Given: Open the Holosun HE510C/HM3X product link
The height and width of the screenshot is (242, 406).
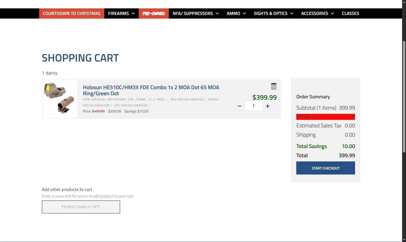Looking at the screenshot, I should 151,90.
